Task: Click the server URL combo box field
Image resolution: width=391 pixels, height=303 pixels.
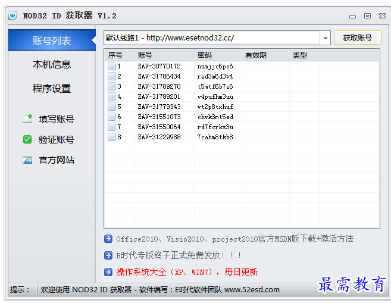Action: click(217, 38)
